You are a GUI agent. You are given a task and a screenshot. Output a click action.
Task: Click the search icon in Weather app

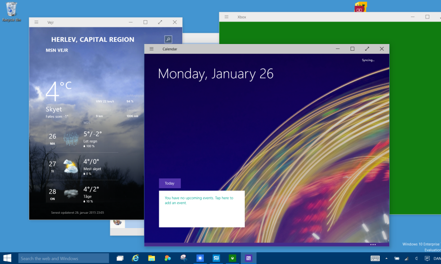pos(168,39)
